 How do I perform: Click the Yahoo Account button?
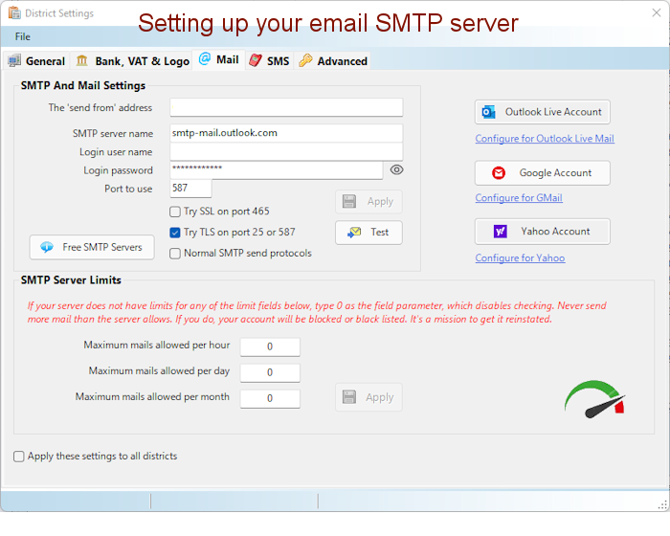click(543, 232)
